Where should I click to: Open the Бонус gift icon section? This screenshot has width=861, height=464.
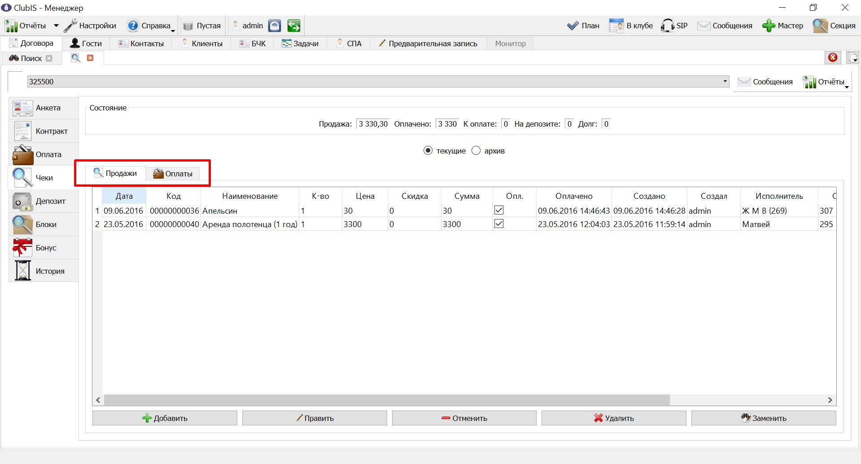44,248
